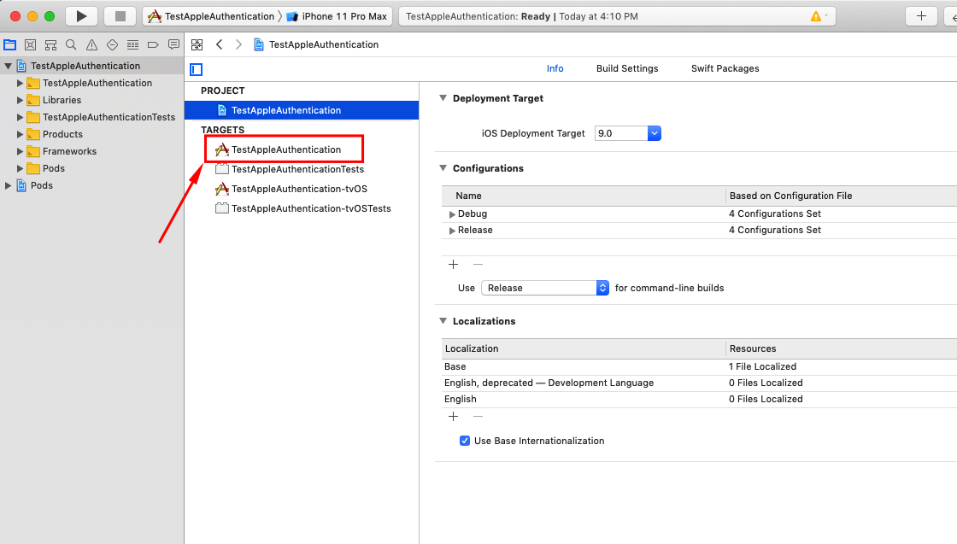Add a configuration with the plus button
This screenshot has width=957, height=544.
[454, 265]
